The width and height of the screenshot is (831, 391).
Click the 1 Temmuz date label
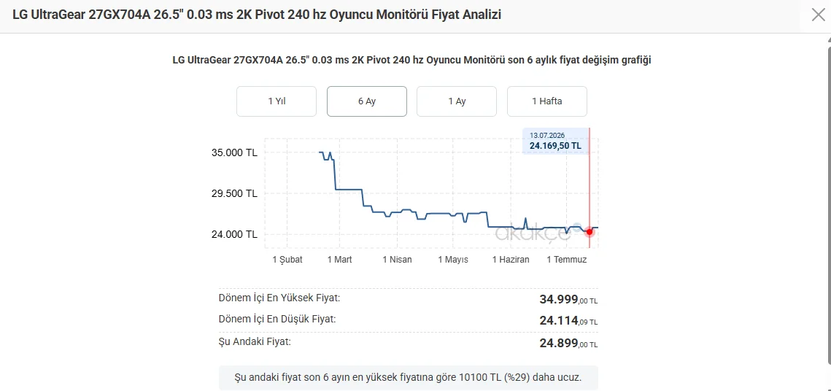click(x=567, y=260)
